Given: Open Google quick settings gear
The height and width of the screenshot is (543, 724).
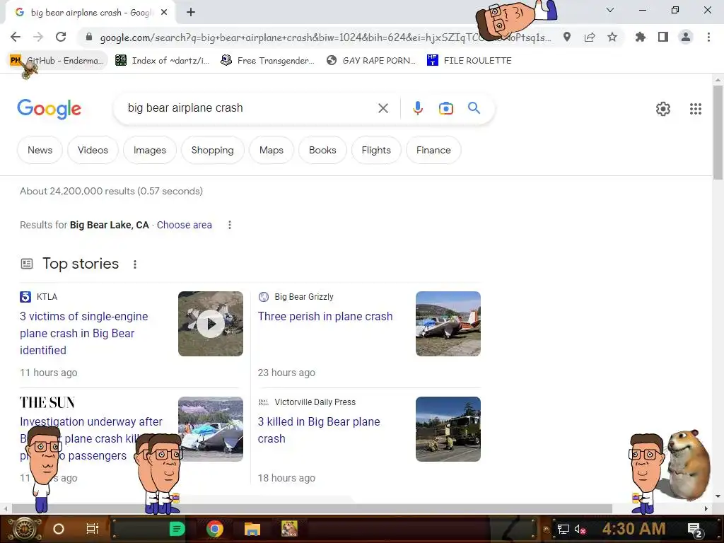Looking at the screenshot, I should [663, 109].
